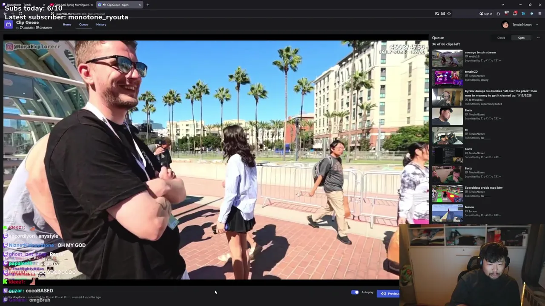Open a new browser tab
545x306 pixels.
[x=148, y=5]
